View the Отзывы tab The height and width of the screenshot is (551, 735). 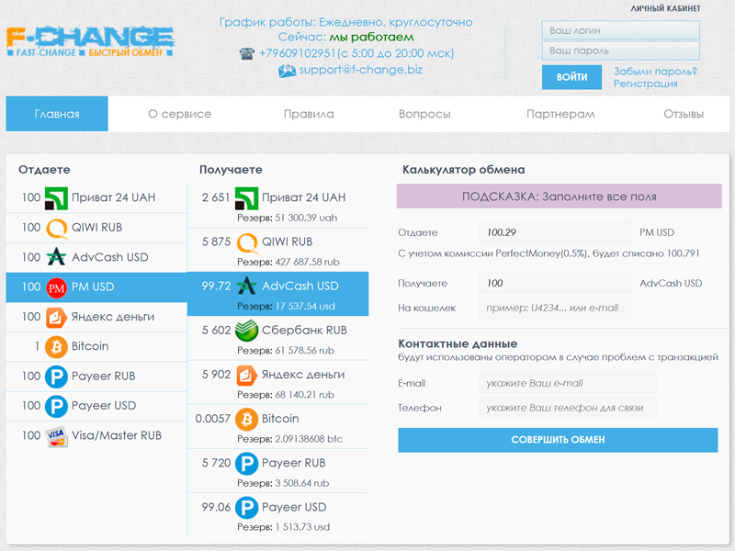(x=684, y=114)
